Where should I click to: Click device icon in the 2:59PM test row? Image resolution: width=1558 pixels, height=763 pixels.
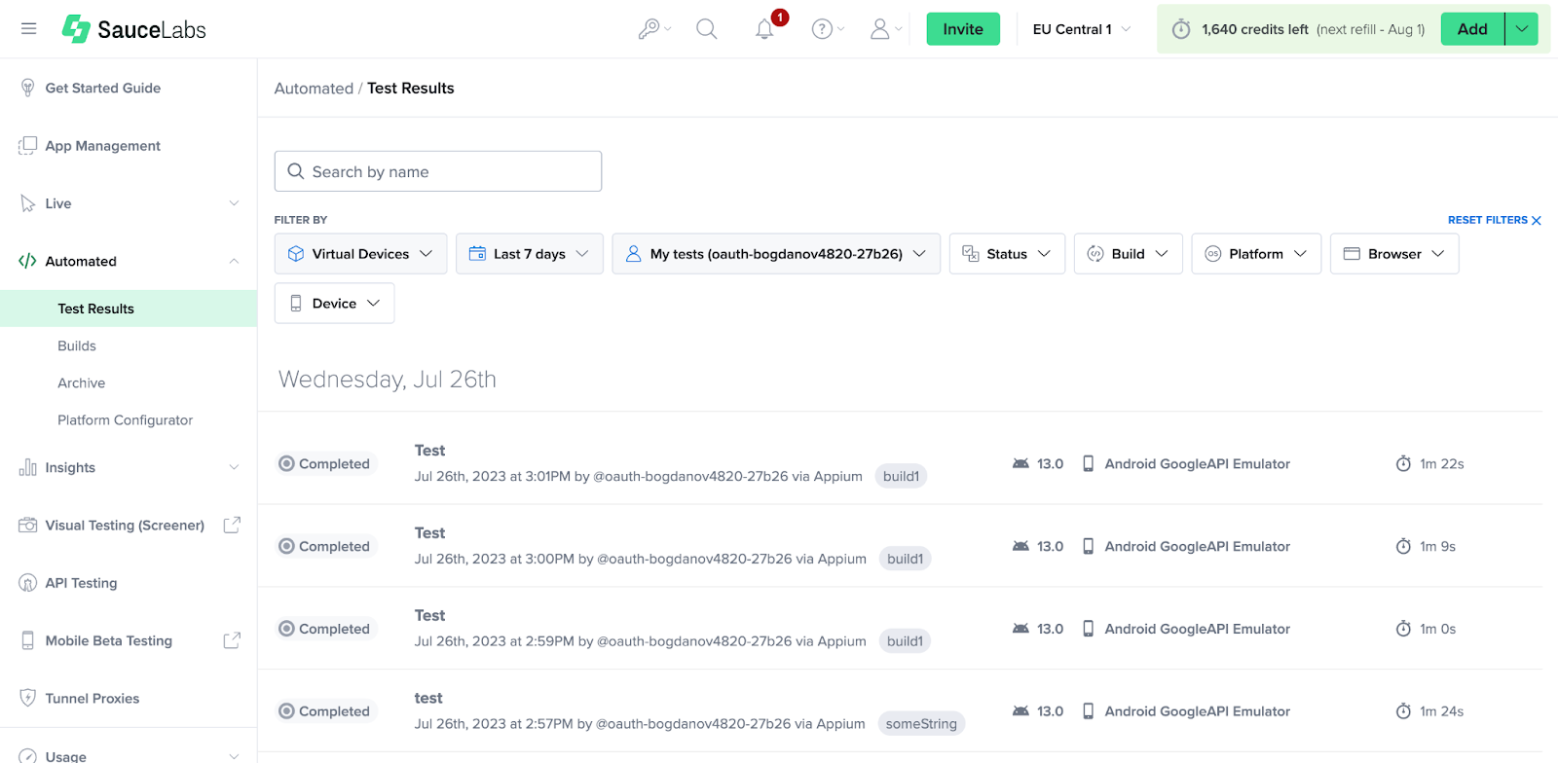(x=1089, y=629)
